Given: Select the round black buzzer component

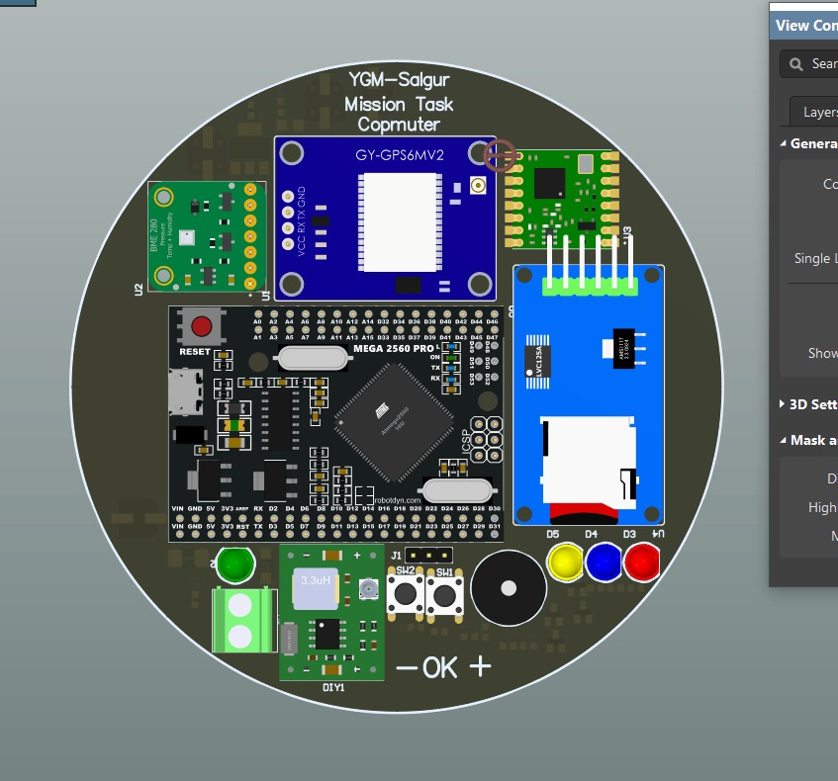Looking at the screenshot, I should coord(508,588).
